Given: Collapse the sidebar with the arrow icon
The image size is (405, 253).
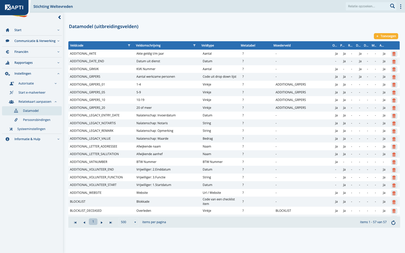Looking at the screenshot, I should 59,17.
